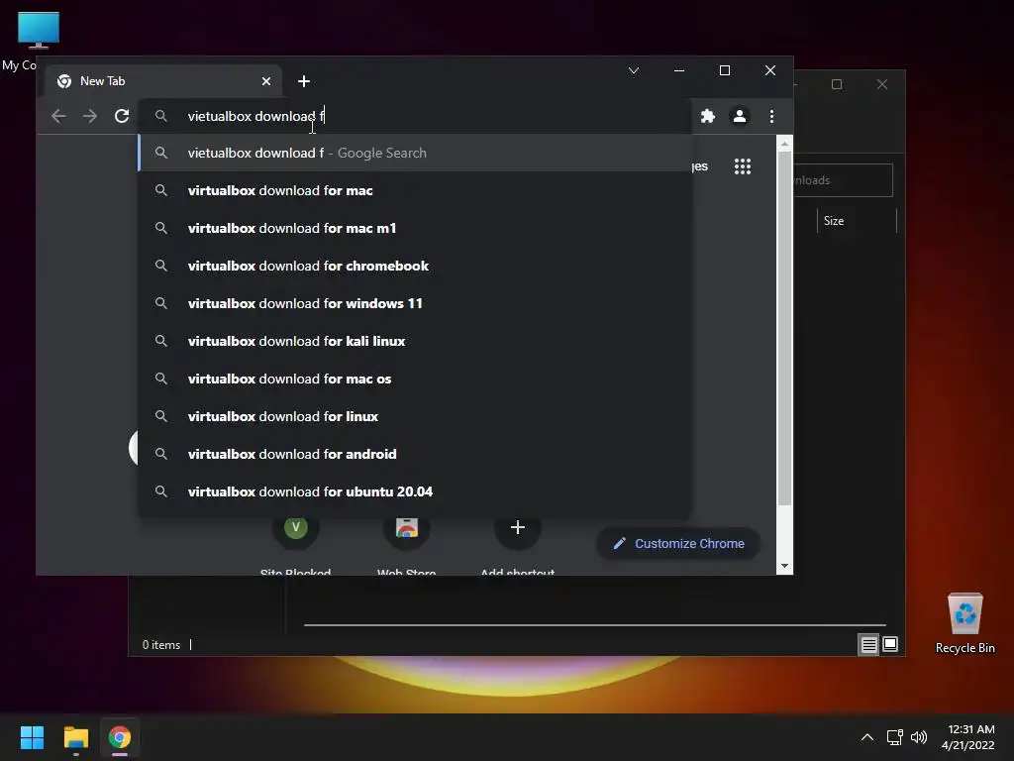
Task: Close the Chrome window
Action: [770, 70]
